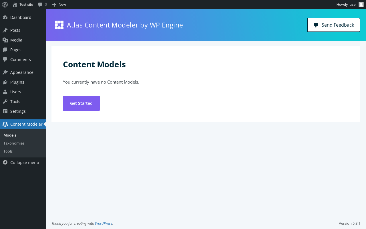This screenshot has width=366, height=229.
Task: Select the Models submenu item
Action: pos(10,135)
